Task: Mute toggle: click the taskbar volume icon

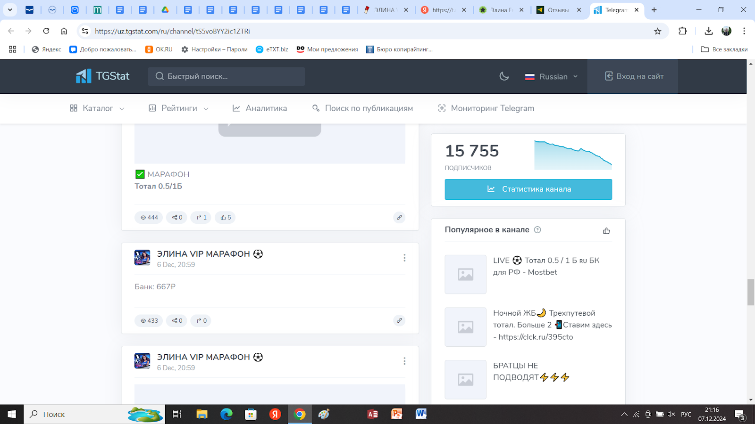Action: [x=671, y=415]
